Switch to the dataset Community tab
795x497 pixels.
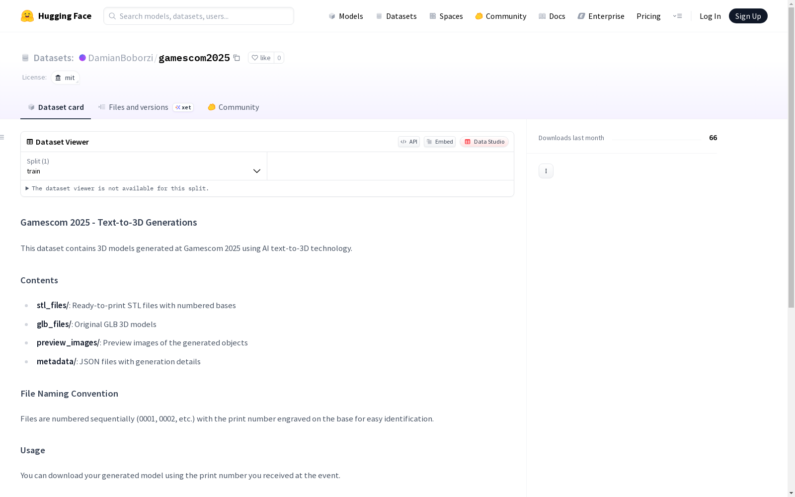[x=234, y=107]
